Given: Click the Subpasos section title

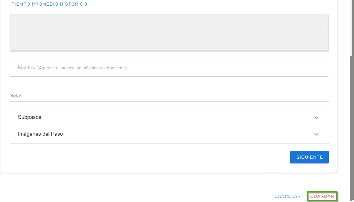Looking at the screenshot, I should point(30,117).
